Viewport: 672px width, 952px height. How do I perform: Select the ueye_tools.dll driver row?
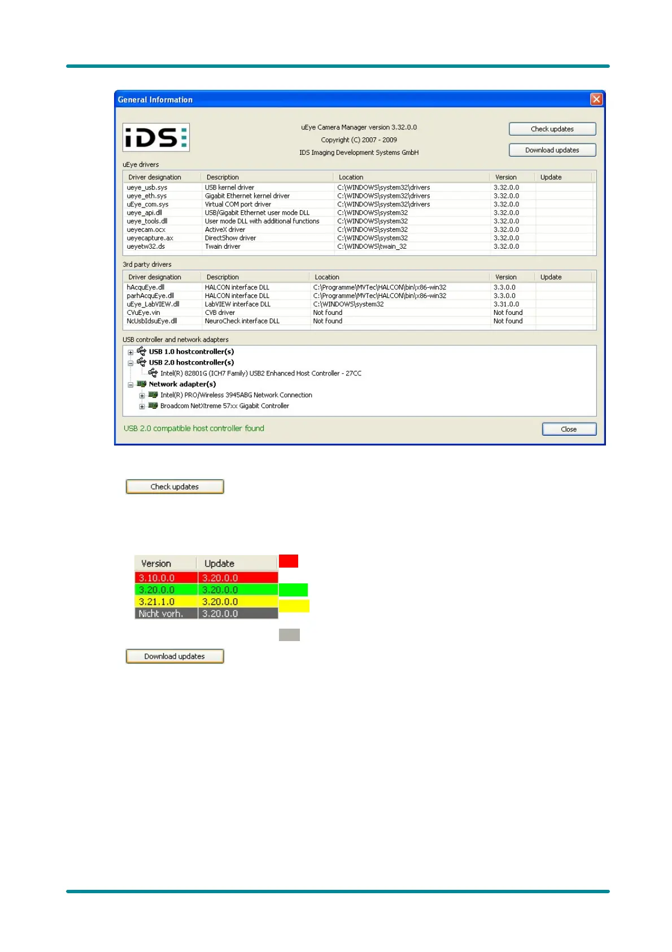point(359,221)
